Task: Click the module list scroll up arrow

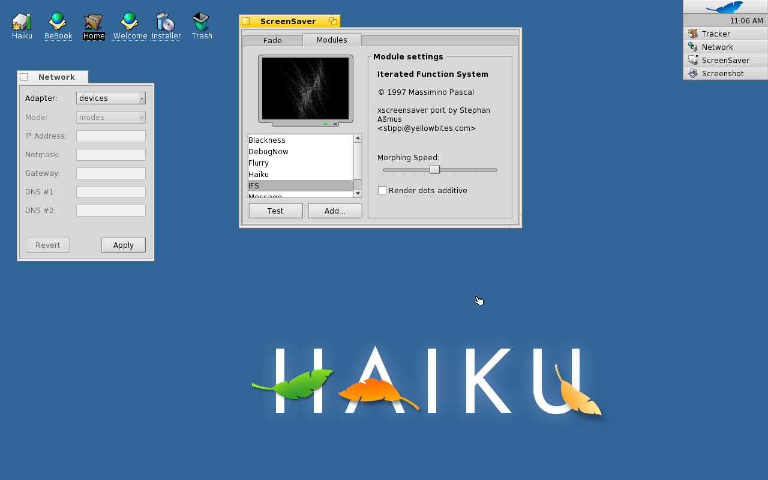Action: [x=358, y=139]
